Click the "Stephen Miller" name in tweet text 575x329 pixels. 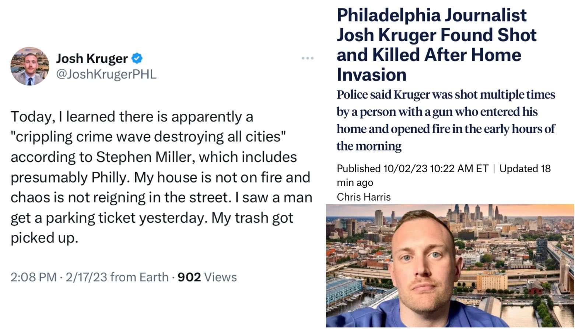(x=145, y=157)
